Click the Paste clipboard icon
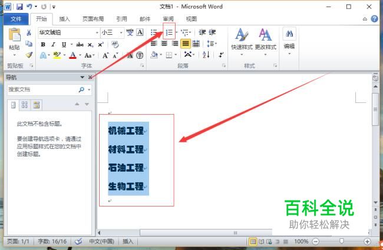Viewport: 383px width, 250px height. [14, 35]
